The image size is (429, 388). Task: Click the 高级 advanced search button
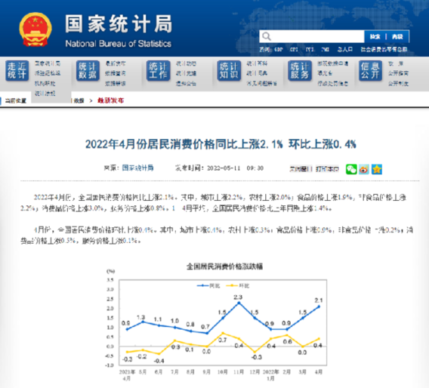coord(397,37)
